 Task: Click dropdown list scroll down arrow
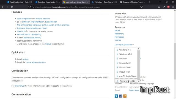click(138, 81)
